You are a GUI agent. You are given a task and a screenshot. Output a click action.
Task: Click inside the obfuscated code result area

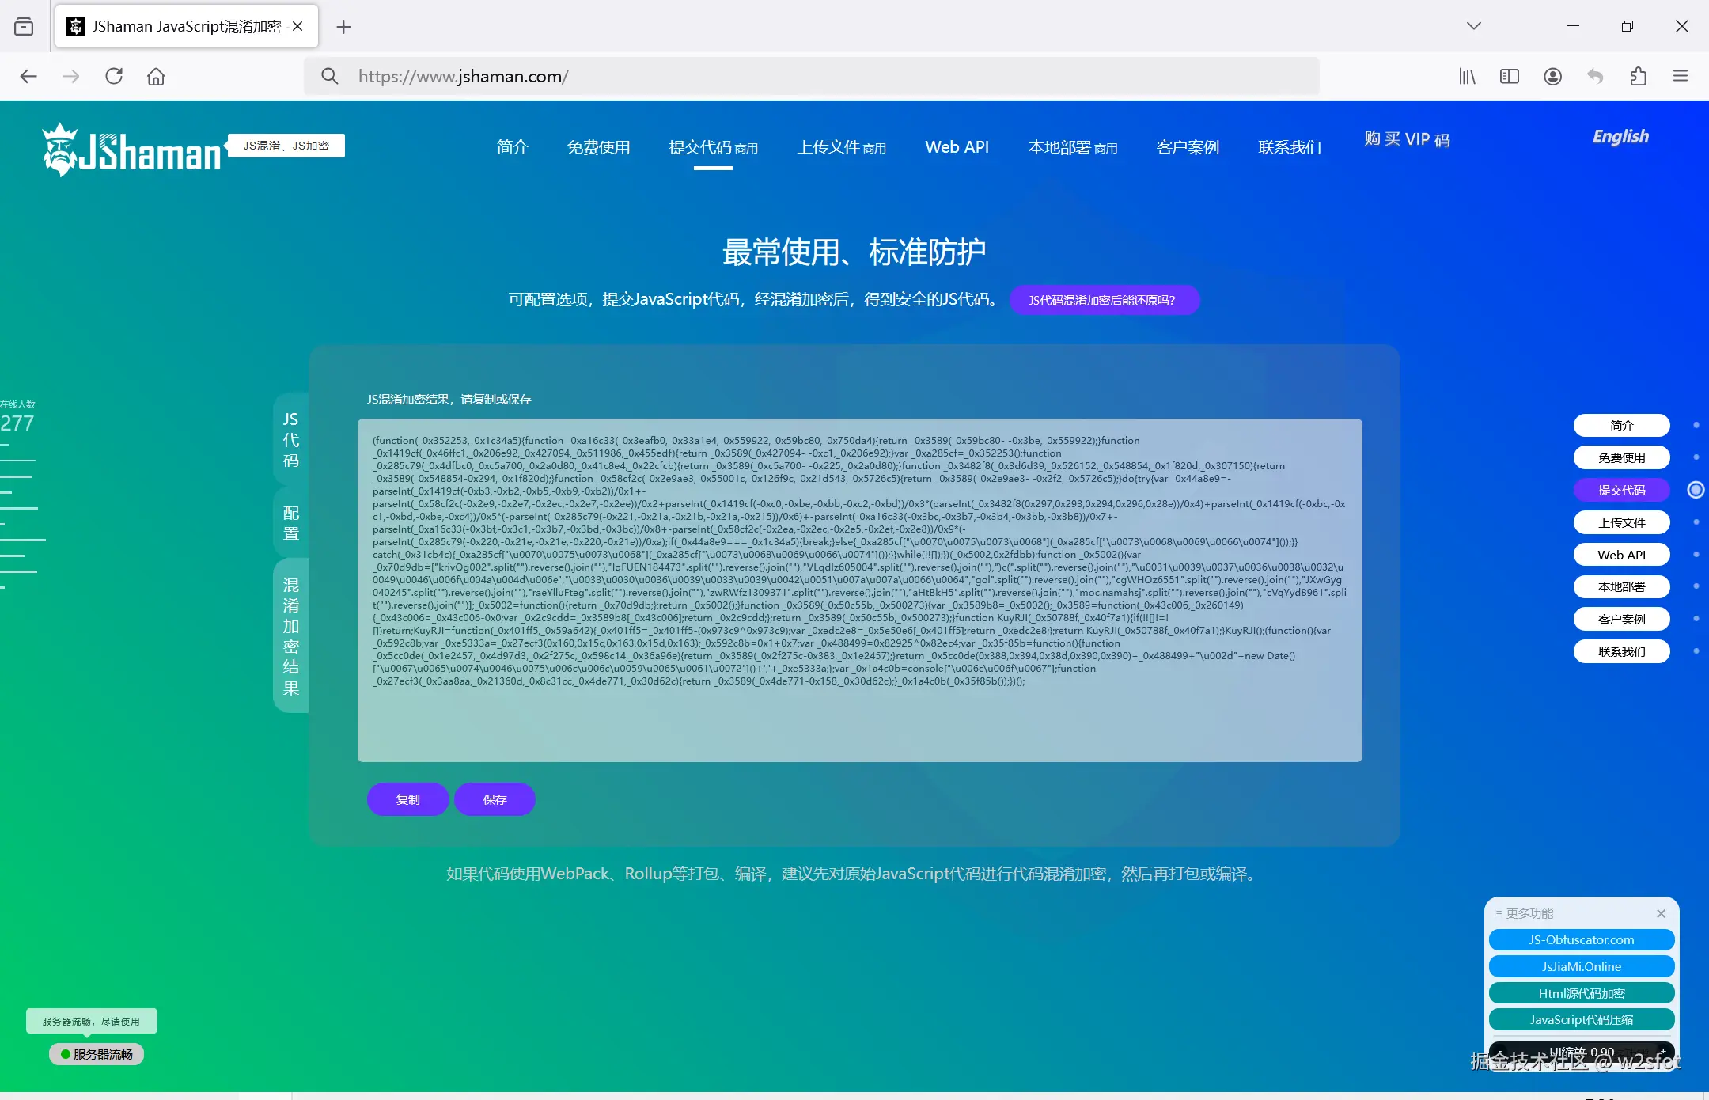click(x=858, y=586)
